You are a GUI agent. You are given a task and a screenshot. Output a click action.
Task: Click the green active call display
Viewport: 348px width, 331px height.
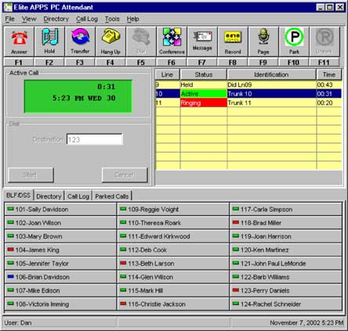pyautogui.click(x=78, y=96)
